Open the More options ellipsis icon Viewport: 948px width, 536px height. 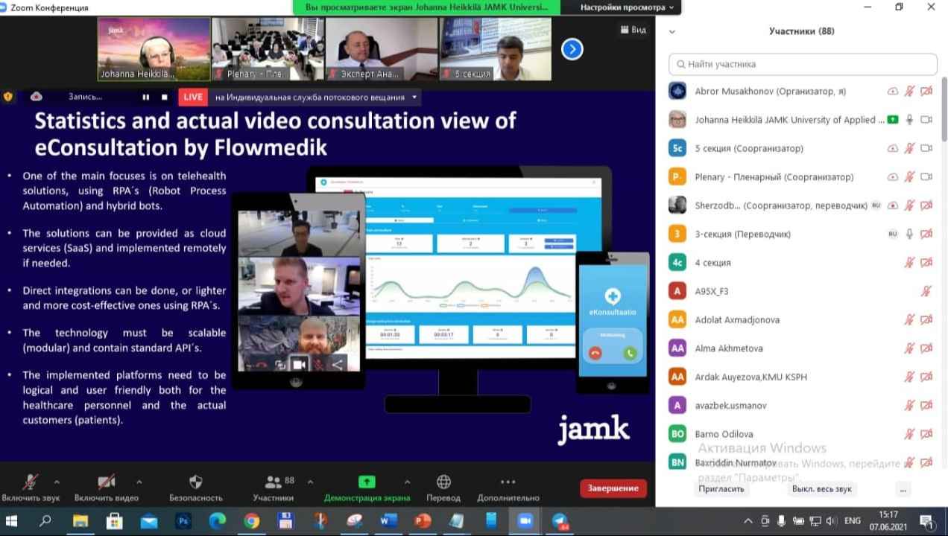coord(508,482)
